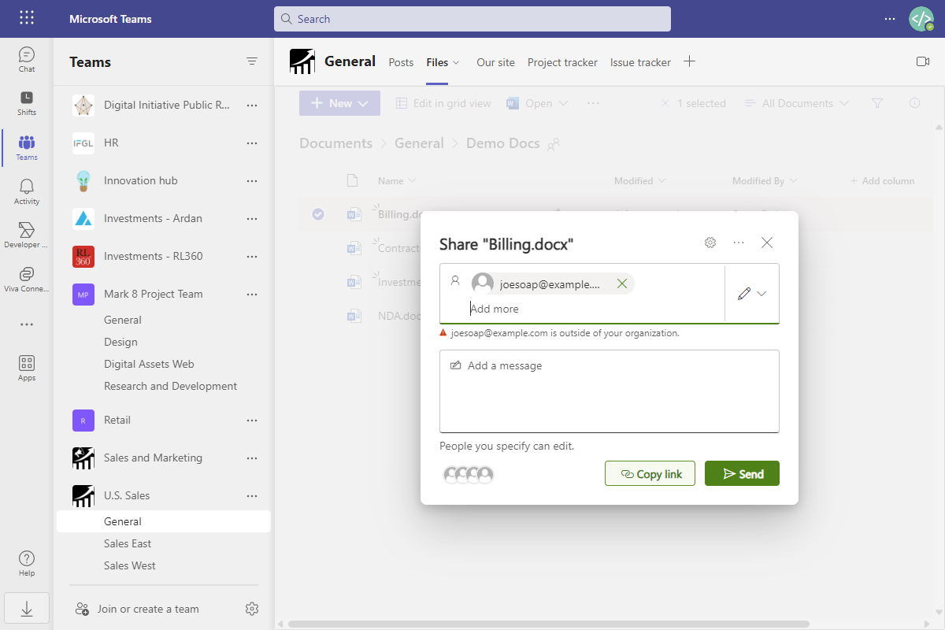Open more options for HR team
The height and width of the screenshot is (630, 945).
pyautogui.click(x=252, y=143)
